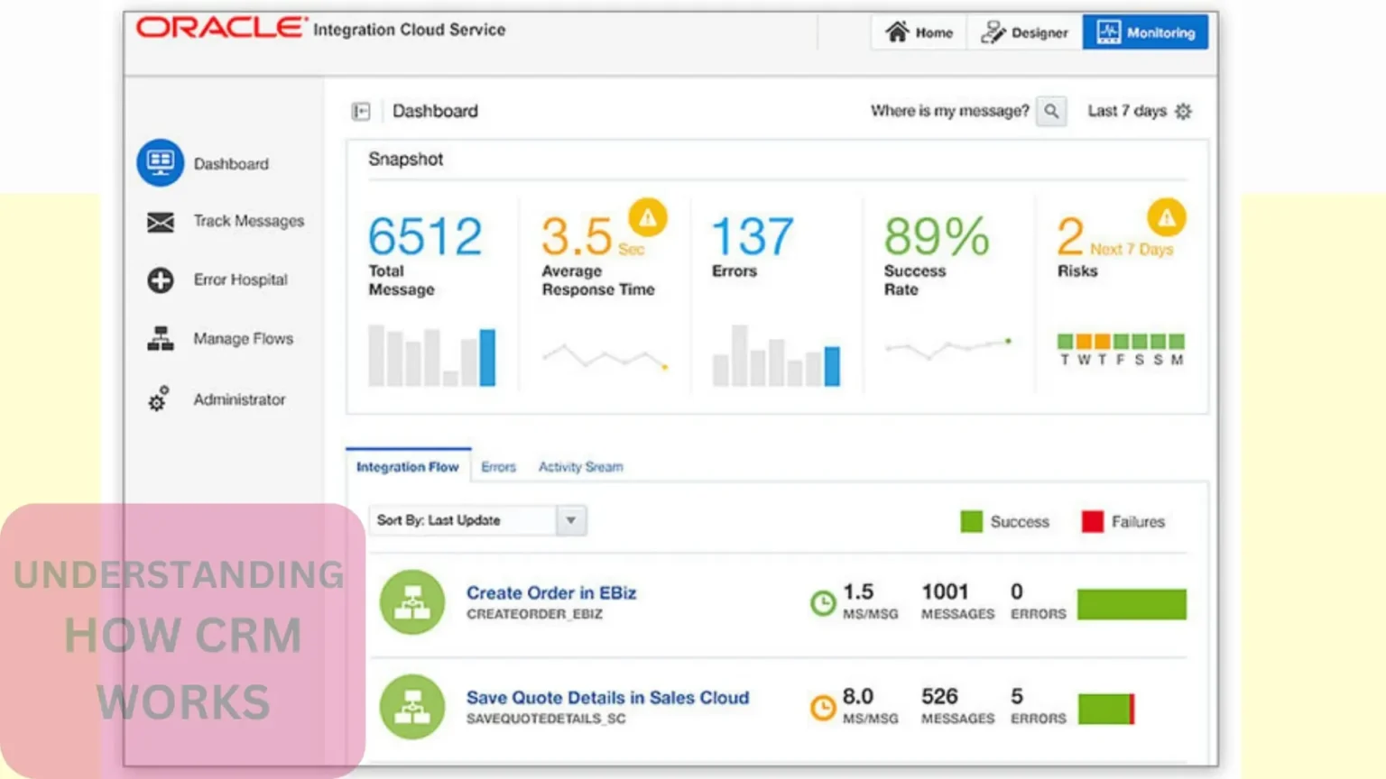Click the weekly risk color squares strip
Viewport: 1386px width, 779px height.
coord(1121,342)
